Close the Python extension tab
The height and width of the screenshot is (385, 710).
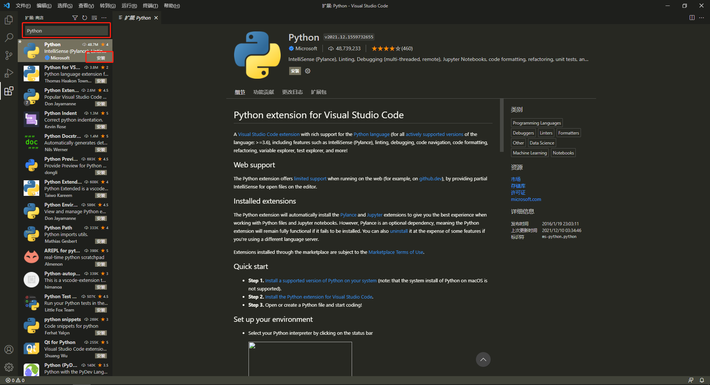156,18
